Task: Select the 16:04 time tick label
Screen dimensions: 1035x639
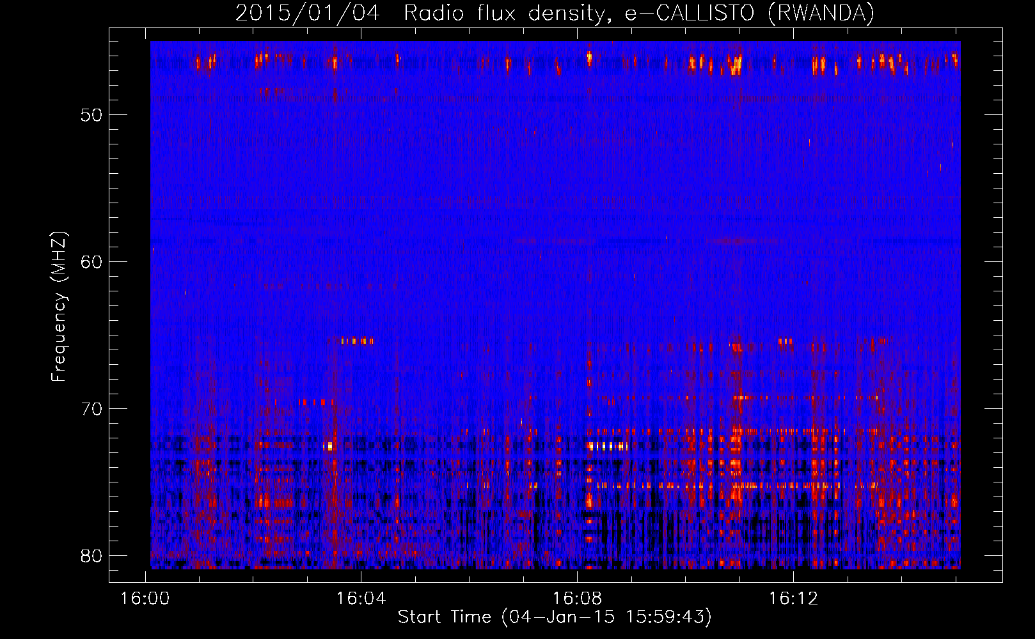Action: 361,599
